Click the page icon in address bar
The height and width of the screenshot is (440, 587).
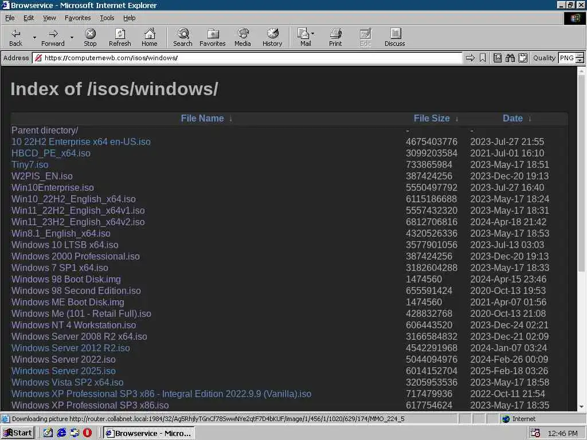tap(38, 58)
